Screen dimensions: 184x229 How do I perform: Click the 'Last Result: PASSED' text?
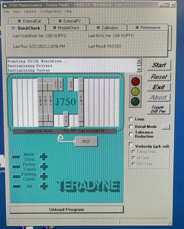pos(105,46)
